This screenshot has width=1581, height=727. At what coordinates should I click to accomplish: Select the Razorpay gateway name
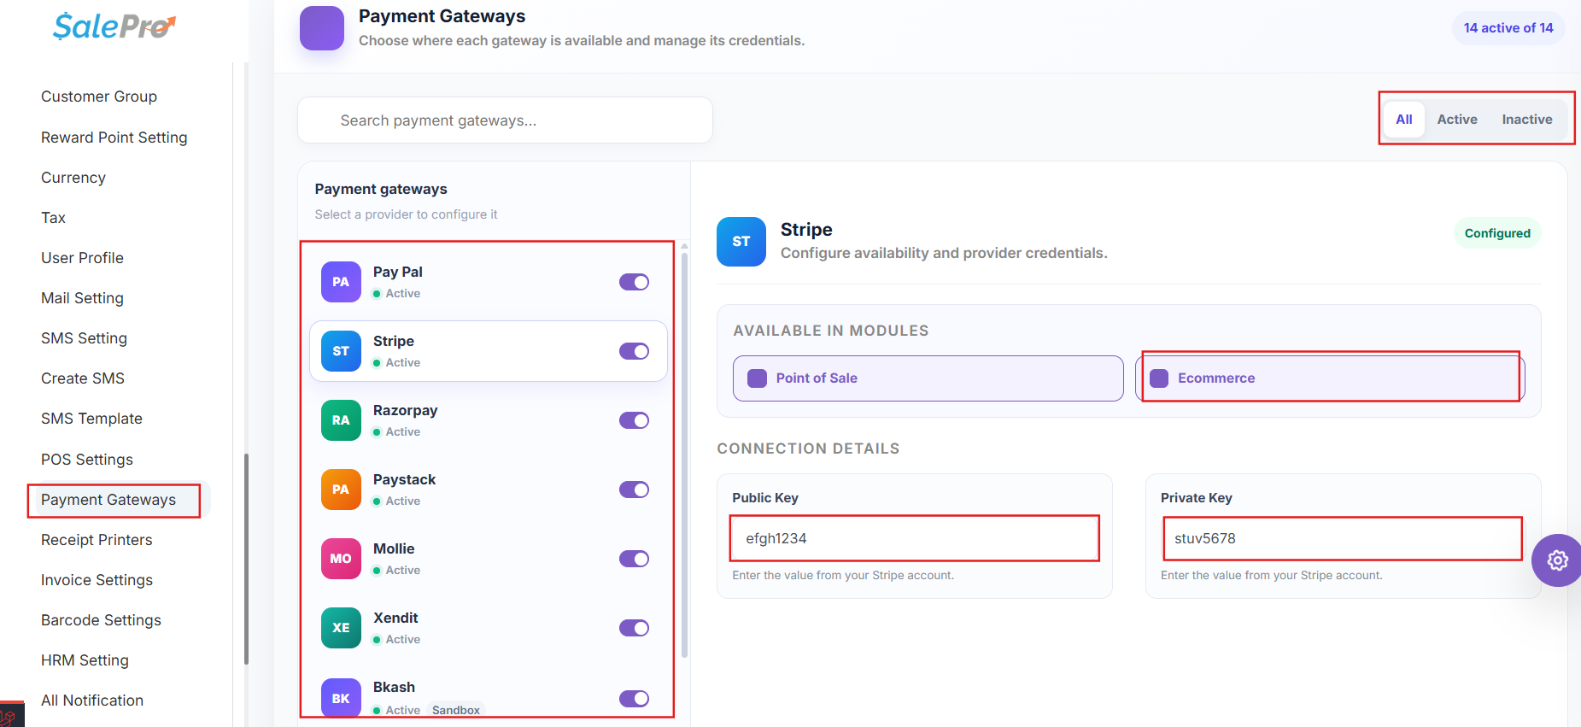coord(405,410)
